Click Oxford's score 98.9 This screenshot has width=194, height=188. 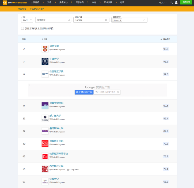coord(166,62)
